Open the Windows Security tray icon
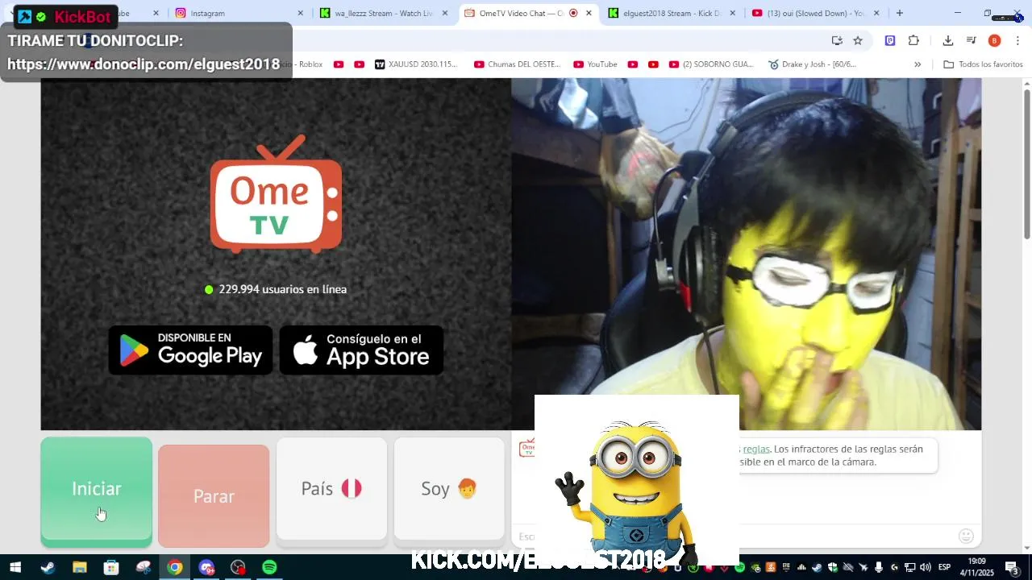This screenshot has height=580, width=1032. coord(833,568)
